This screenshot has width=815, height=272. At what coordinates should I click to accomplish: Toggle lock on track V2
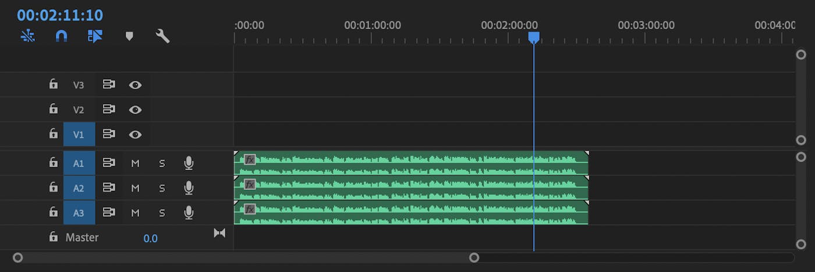(x=54, y=109)
